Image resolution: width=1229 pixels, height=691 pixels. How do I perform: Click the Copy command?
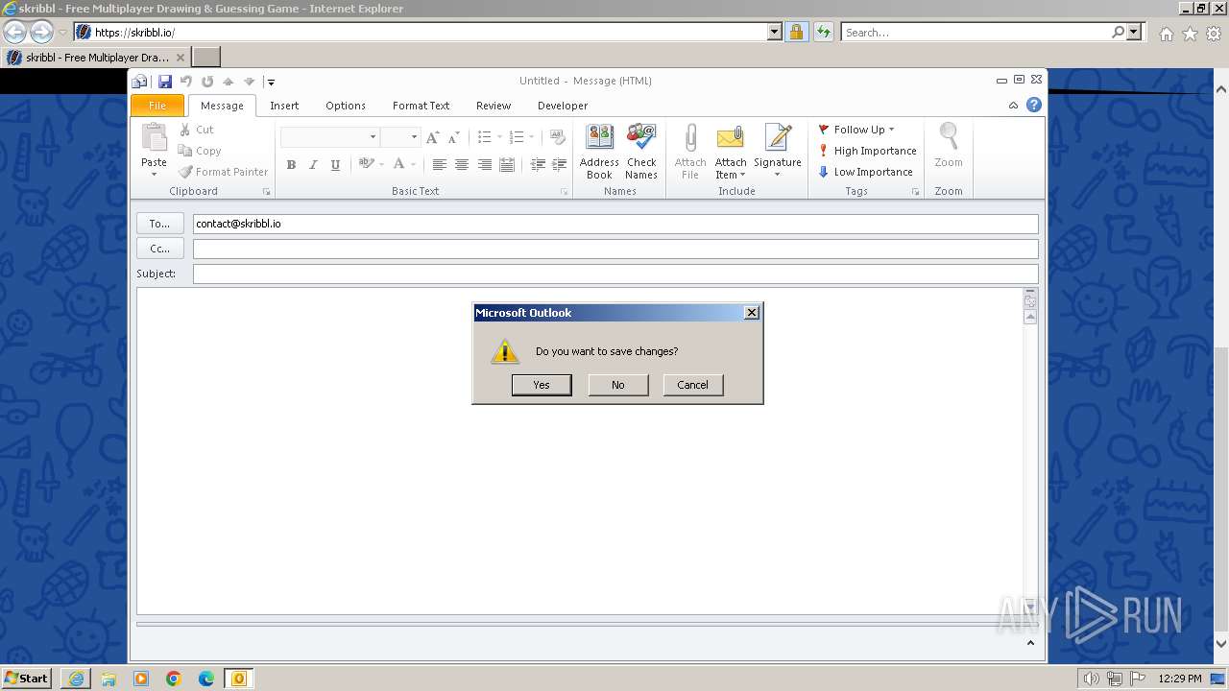(200, 151)
